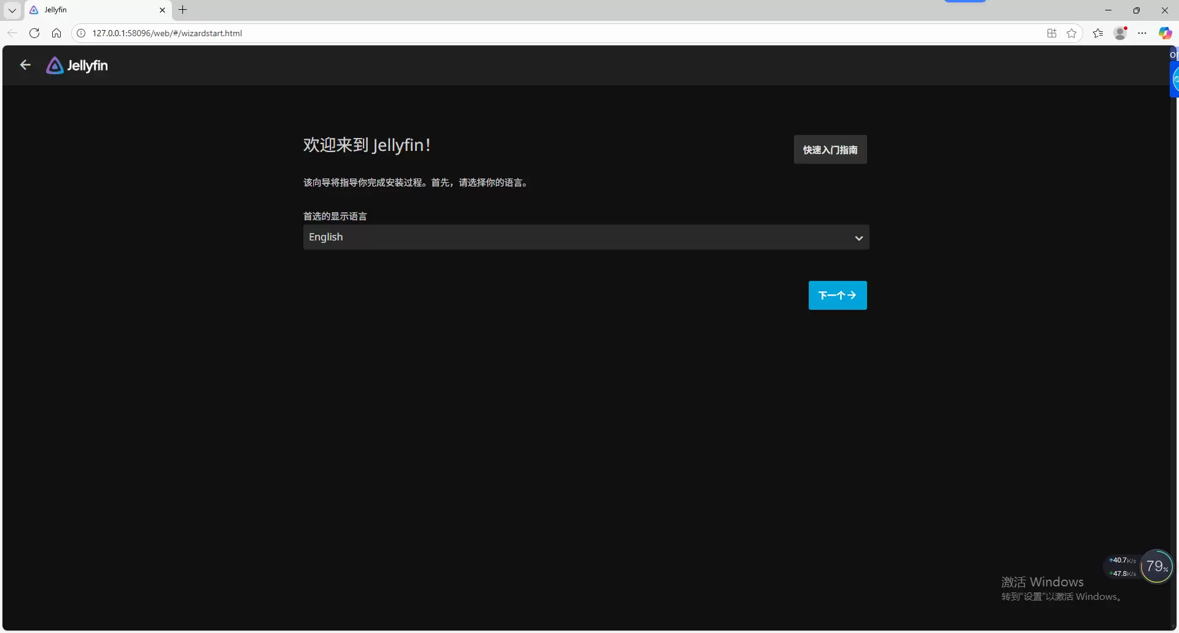Close the Jellyfin tab
Image resolution: width=1179 pixels, height=633 pixels.
pyautogui.click(x=162, y=10)
